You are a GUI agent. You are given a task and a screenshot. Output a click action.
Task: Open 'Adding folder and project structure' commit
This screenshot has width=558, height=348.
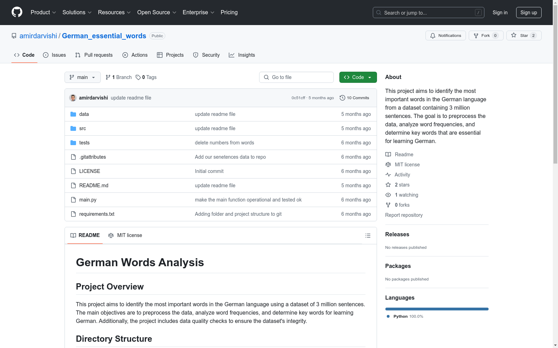coord(238,214)
